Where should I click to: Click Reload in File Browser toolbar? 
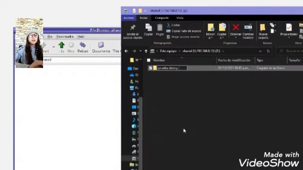click(x=83, y=47)
